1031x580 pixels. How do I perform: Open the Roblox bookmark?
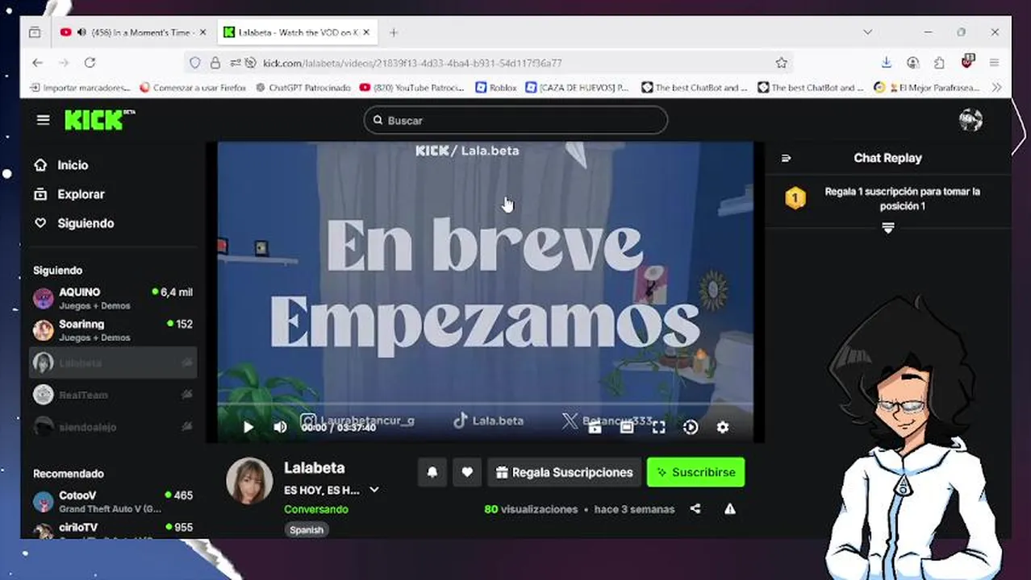tap(496, 87)
